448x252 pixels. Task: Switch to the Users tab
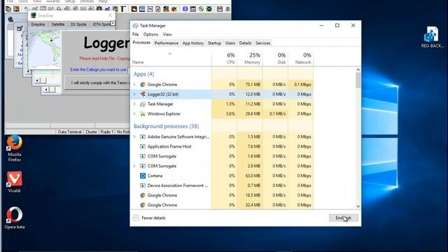click(230, 43)
